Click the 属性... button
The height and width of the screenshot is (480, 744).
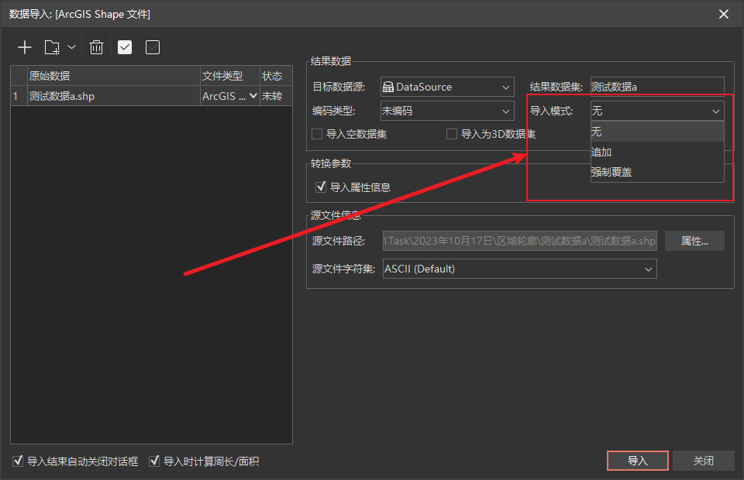pos(694,241)
